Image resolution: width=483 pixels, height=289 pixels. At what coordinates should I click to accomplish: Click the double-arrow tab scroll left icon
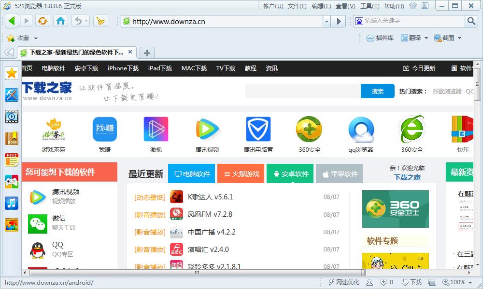tap(9, 53)
